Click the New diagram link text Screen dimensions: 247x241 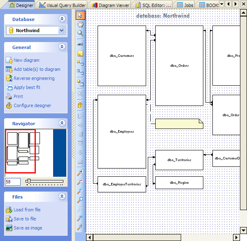[x=26, y=60]
